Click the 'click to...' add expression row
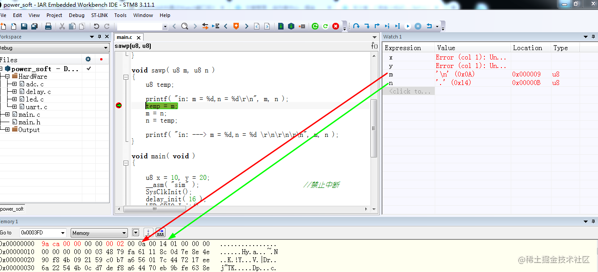 point(410,91)
